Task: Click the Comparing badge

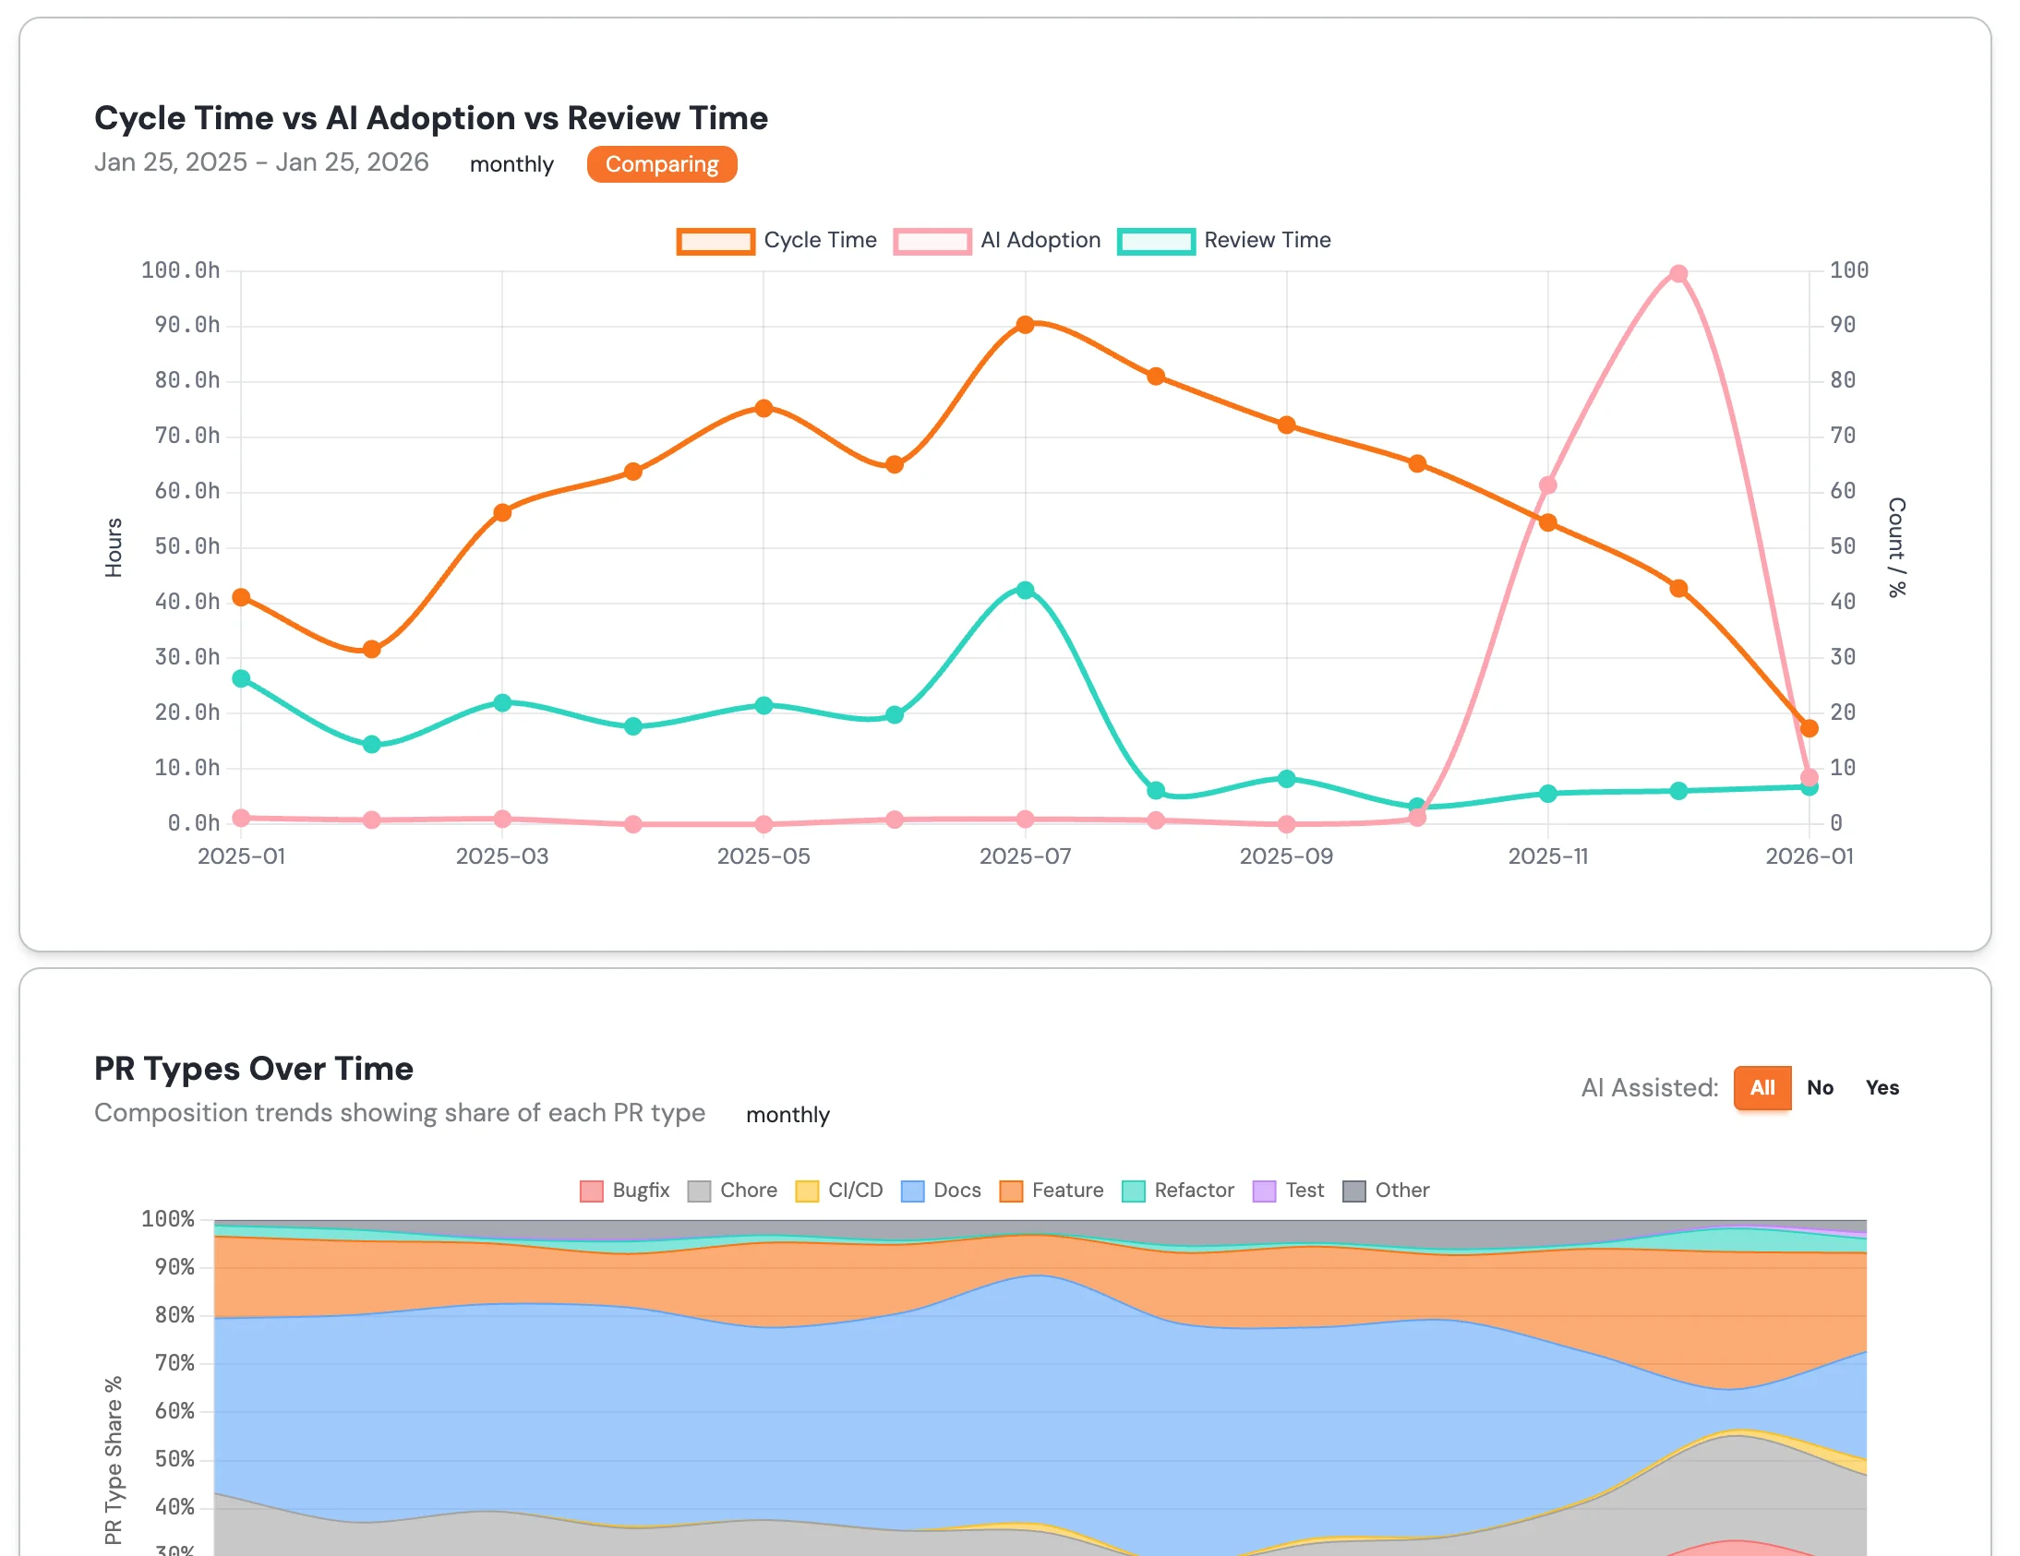Action: pos(661,164)
